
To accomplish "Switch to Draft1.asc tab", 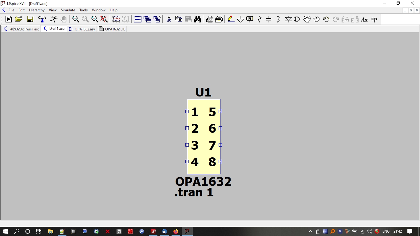I will coord(54,29).
